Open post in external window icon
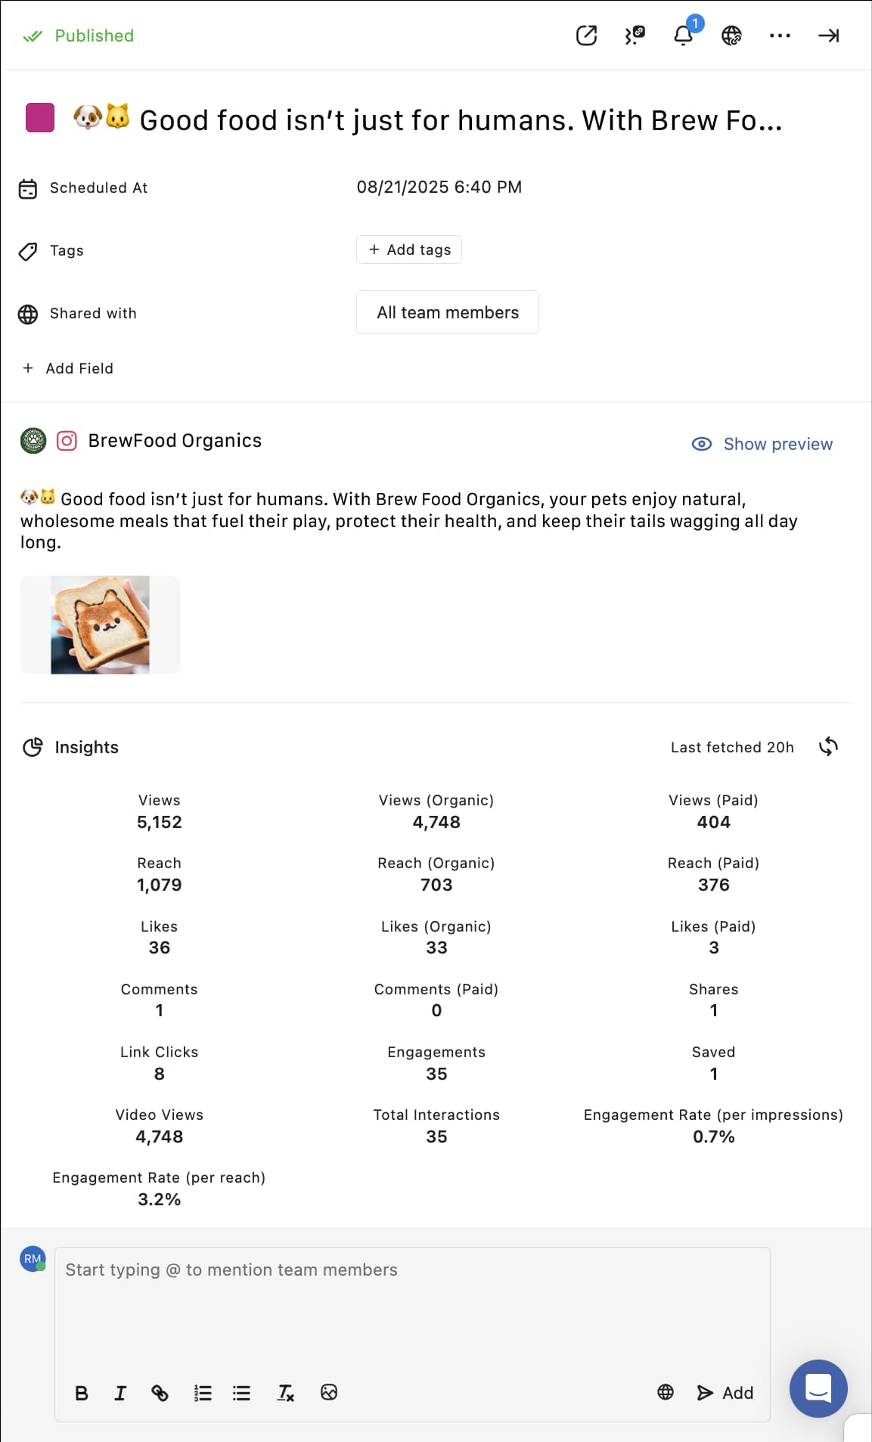Viewport: 872px width, 1442px height. point(586,36)
